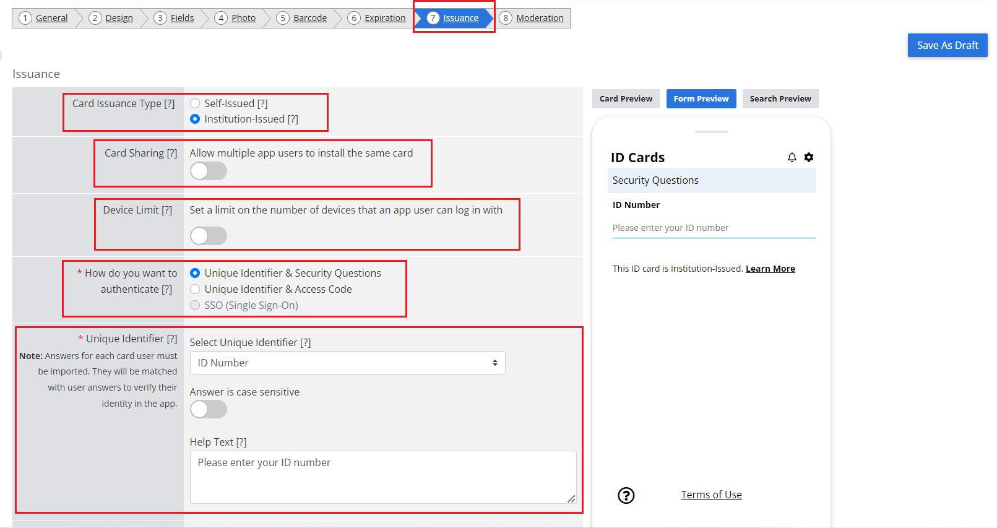The width and height of the screenshot is (997, 528).
Task: Click the Device Limit [?] help hint
Action: (x=167, y=210)
